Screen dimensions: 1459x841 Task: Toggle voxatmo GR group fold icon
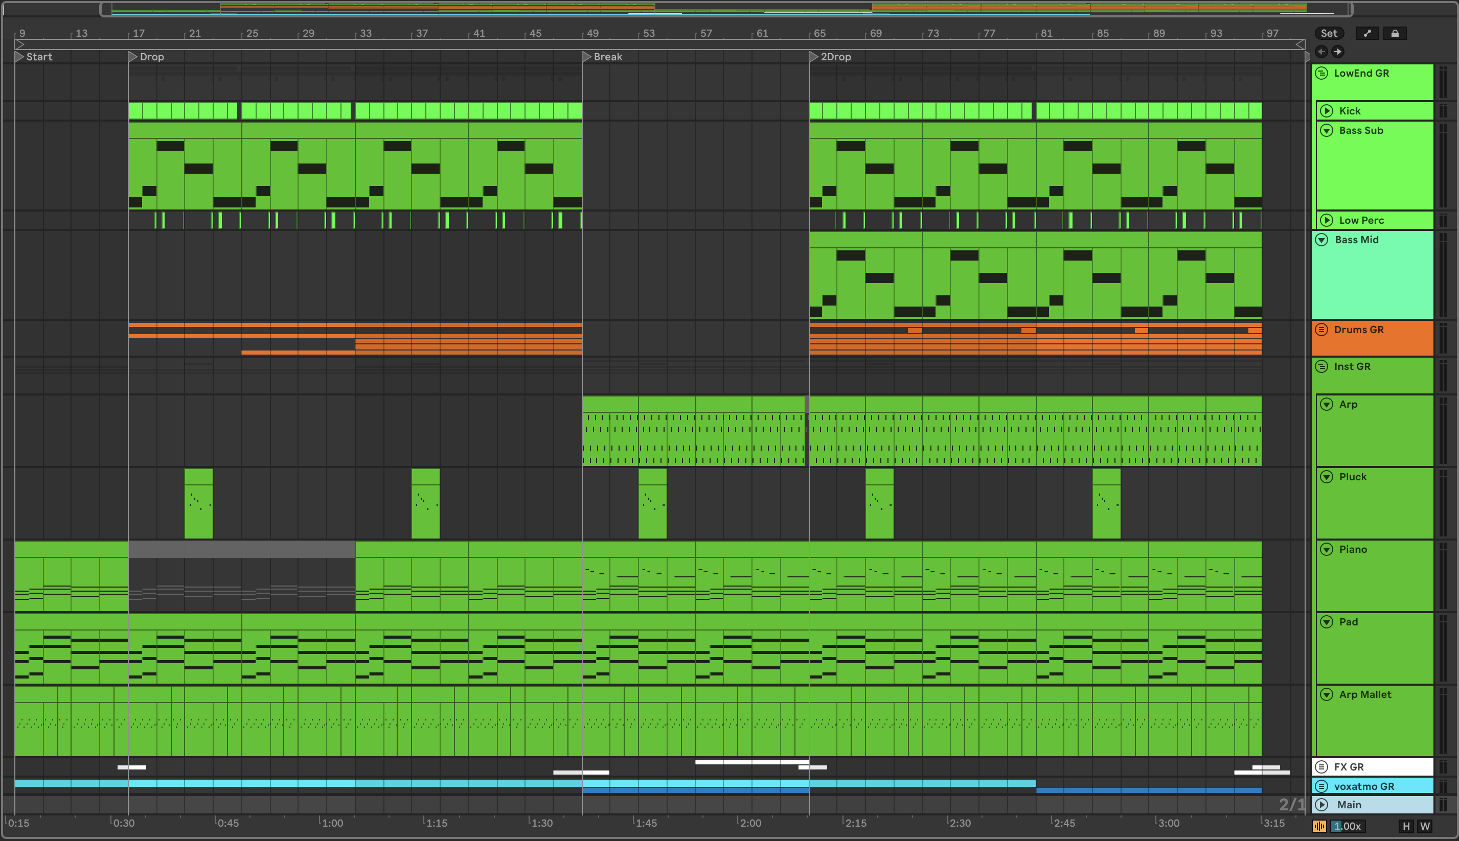tap(1321, 786)
